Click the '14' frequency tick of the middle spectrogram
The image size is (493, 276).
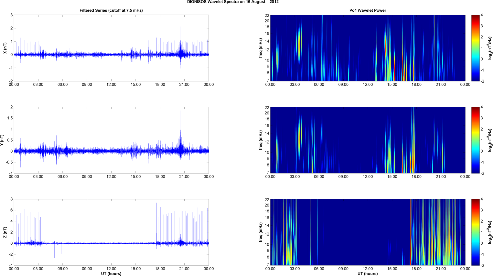[x=267, y=133]
